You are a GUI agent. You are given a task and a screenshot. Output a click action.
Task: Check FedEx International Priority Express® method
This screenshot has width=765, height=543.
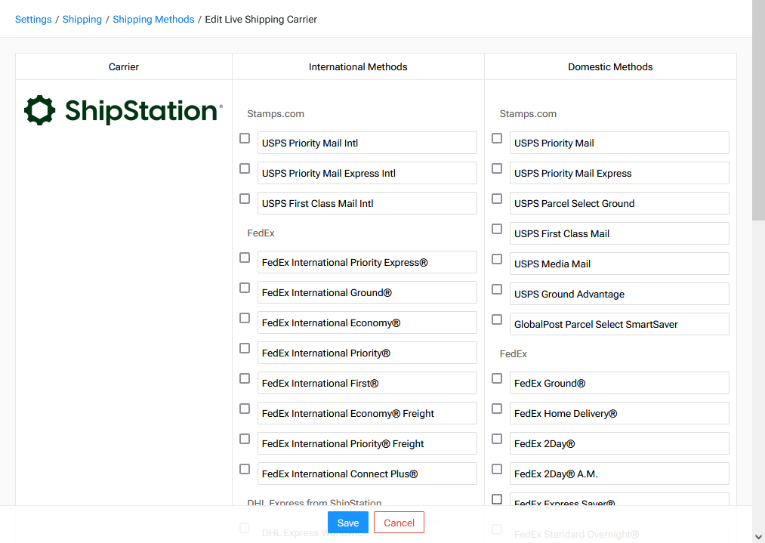245,258
